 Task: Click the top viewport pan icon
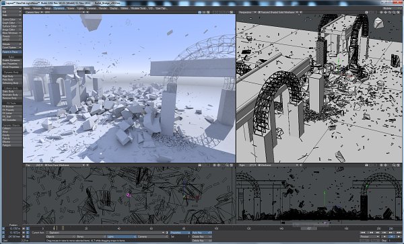click(x=214, y=165)
